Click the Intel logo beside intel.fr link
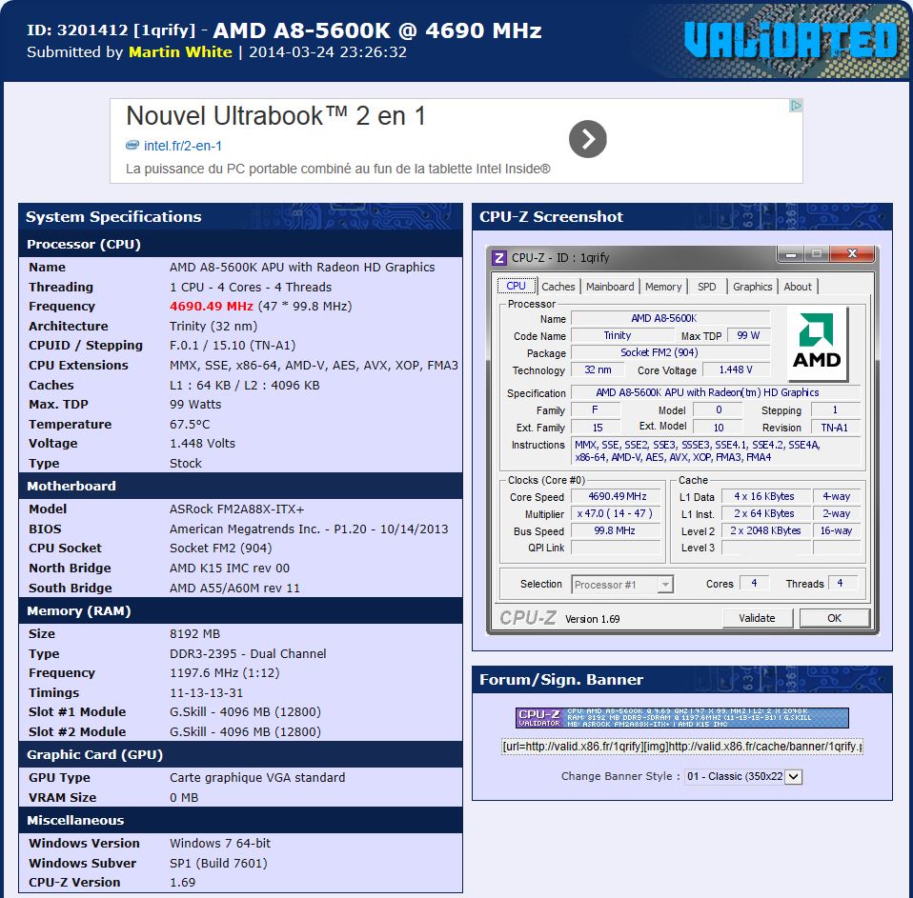 coord(132,146)
